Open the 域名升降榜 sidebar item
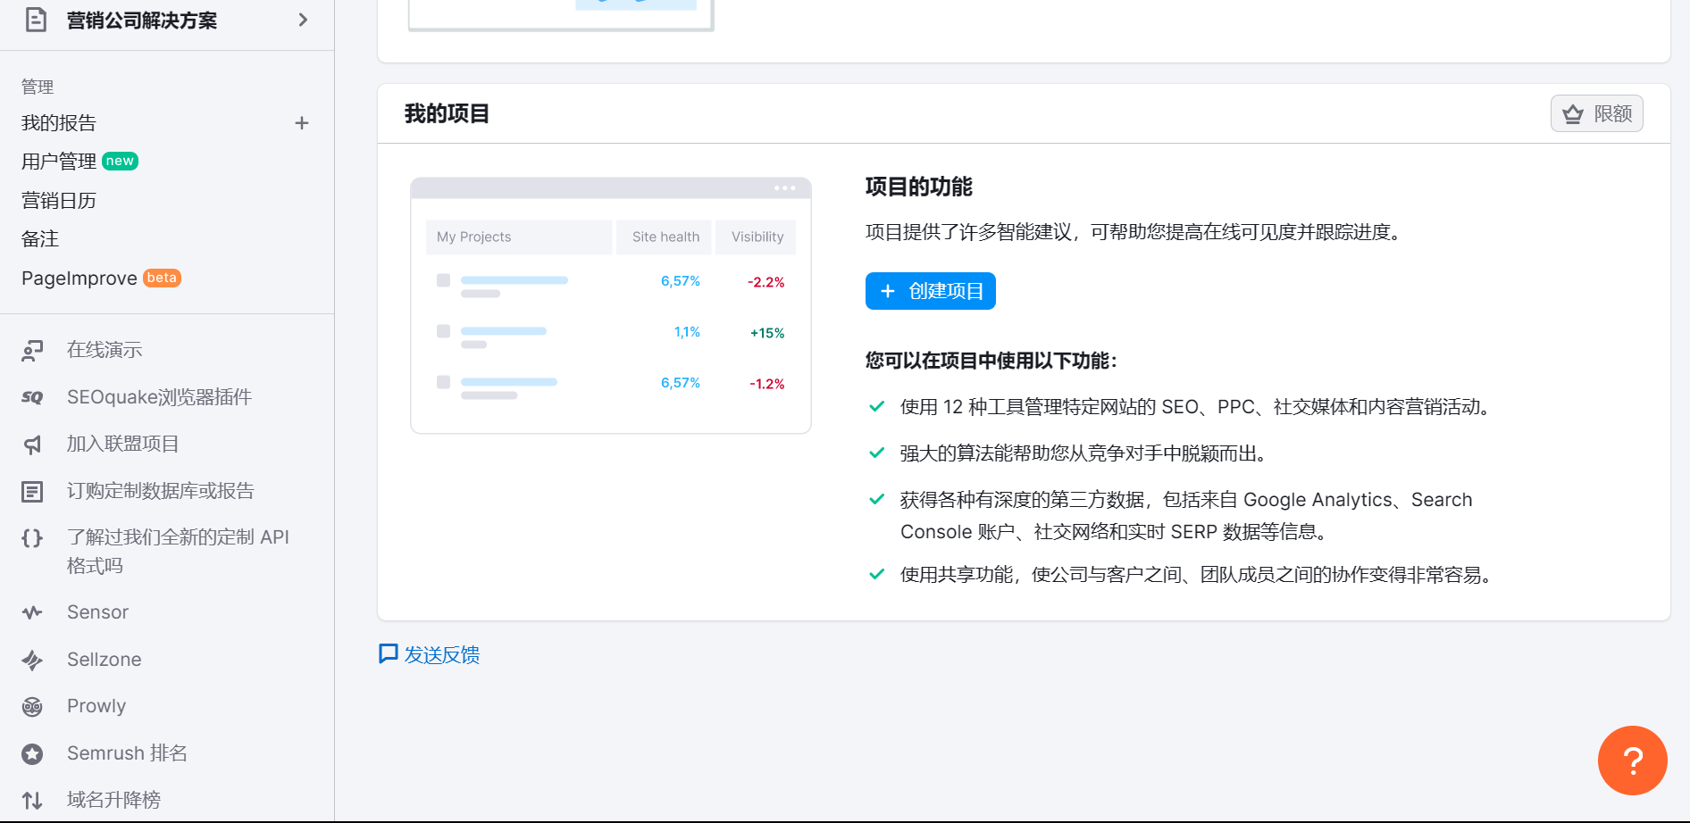 (x=113, y=800)
